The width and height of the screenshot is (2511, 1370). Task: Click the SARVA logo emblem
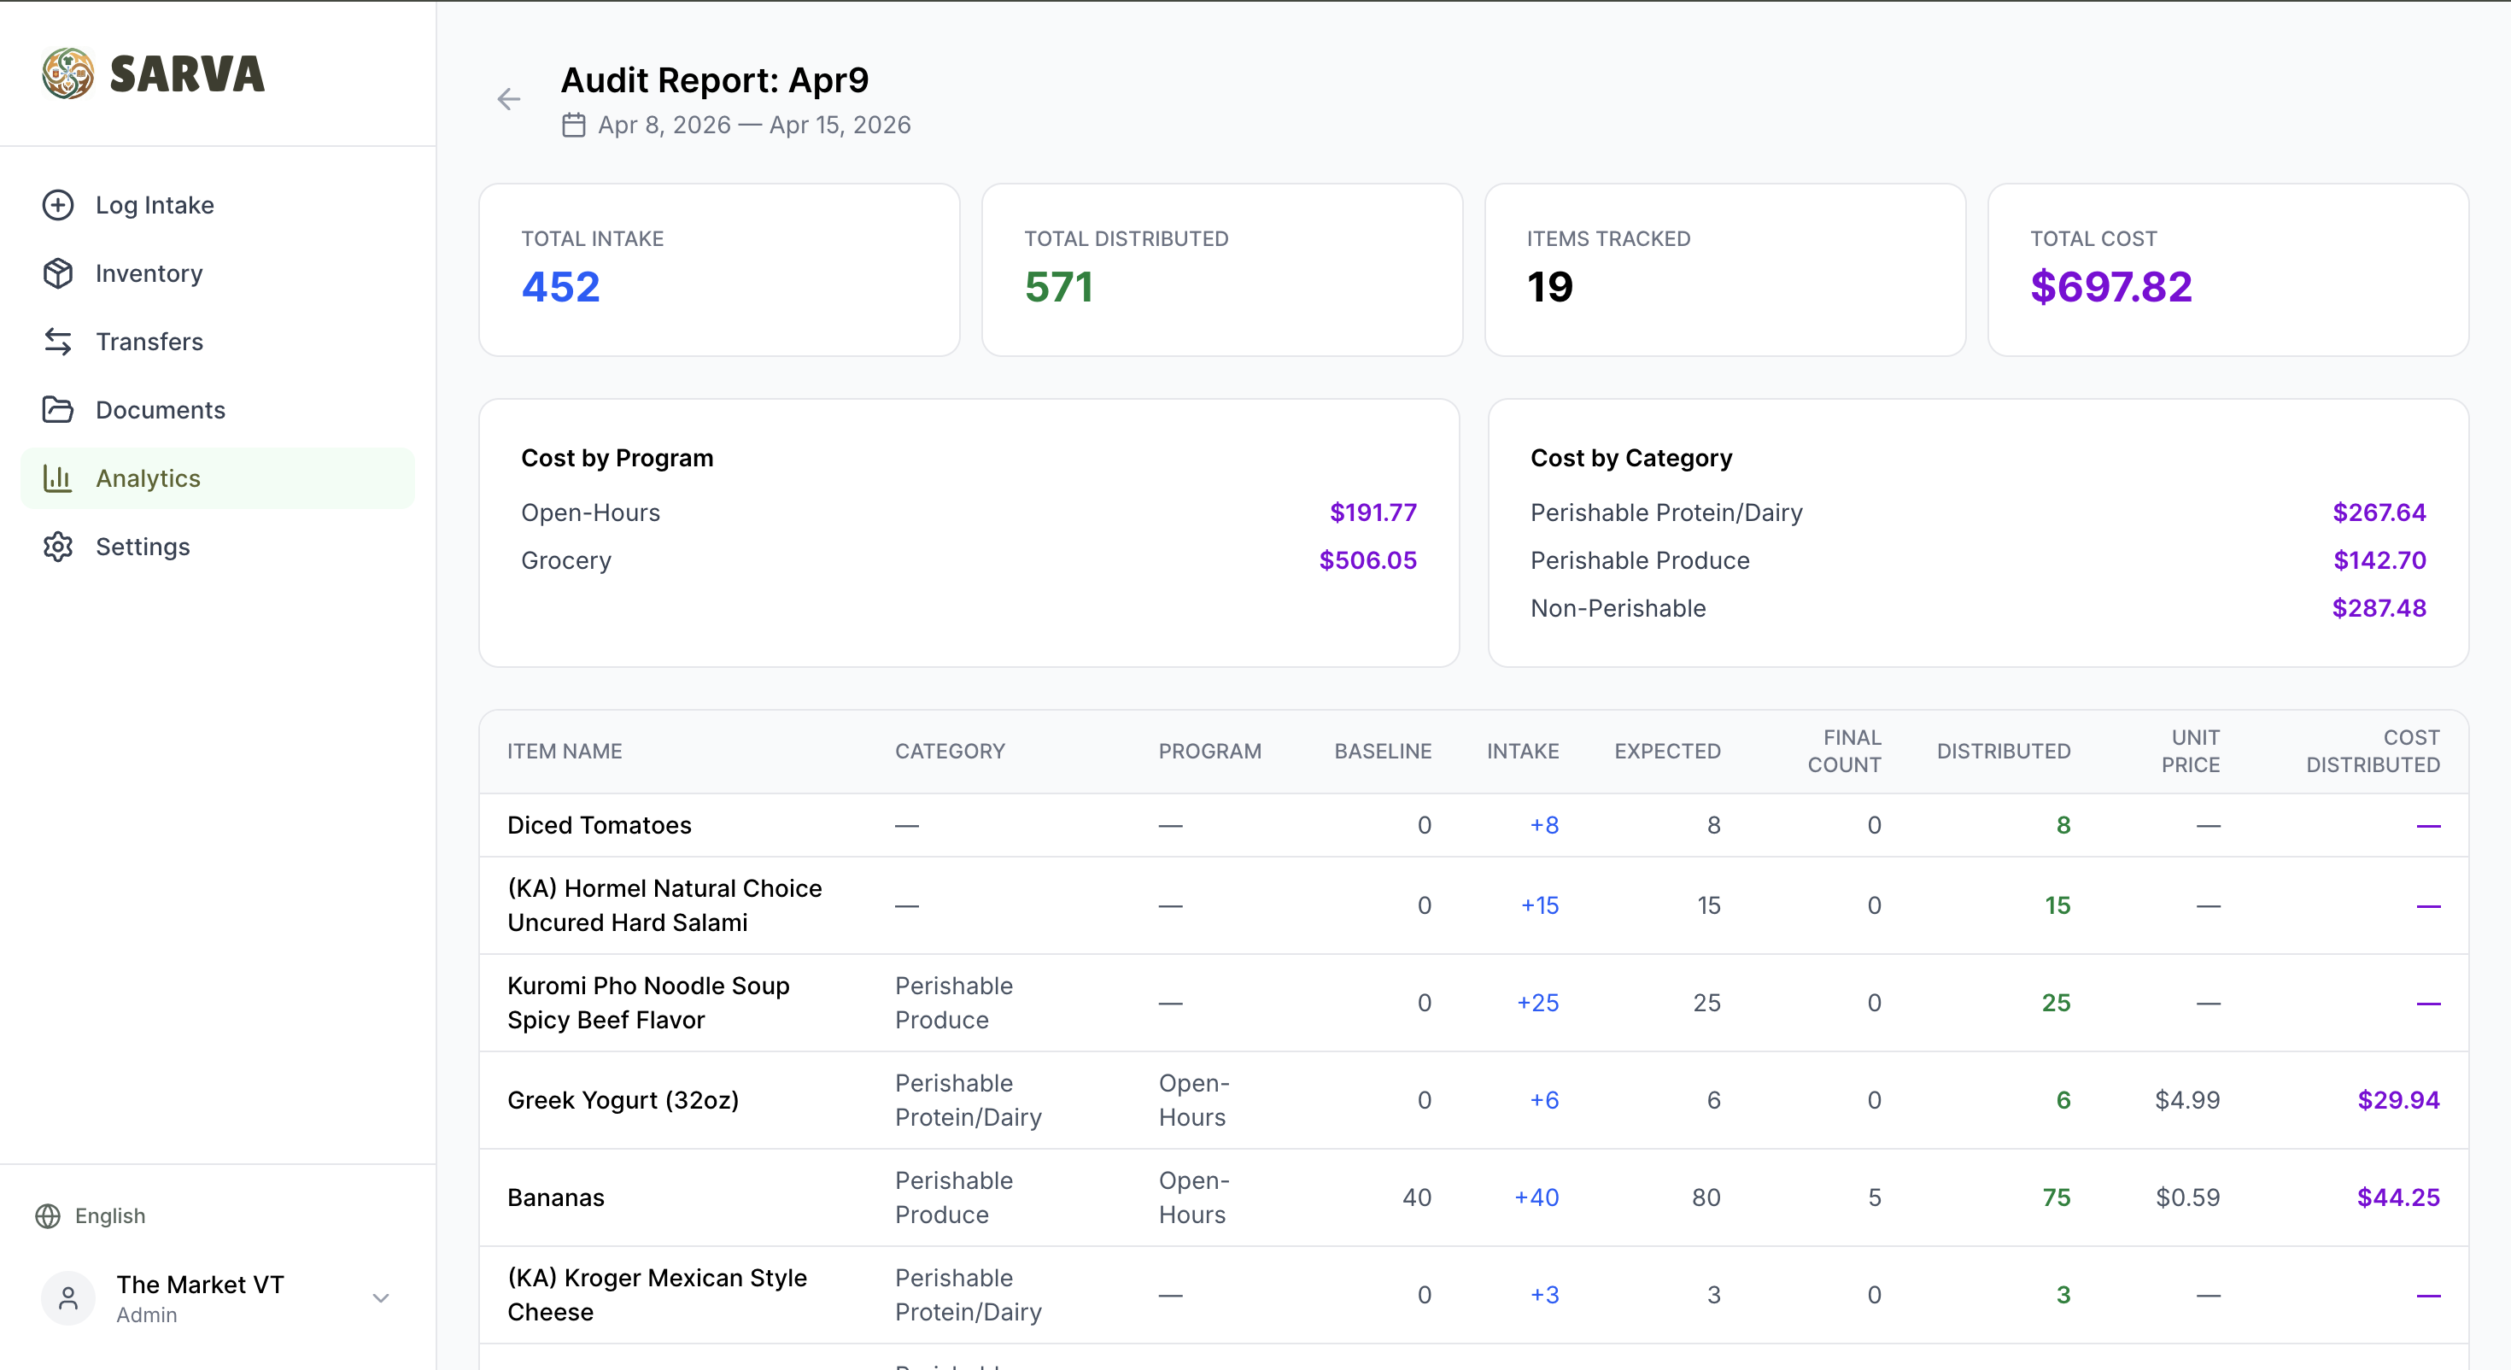click(68, 74)
